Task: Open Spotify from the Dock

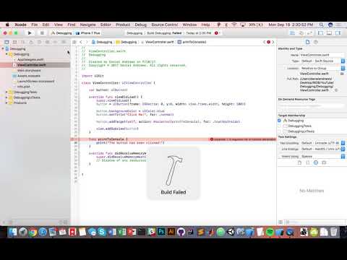Action: point(270,232)
